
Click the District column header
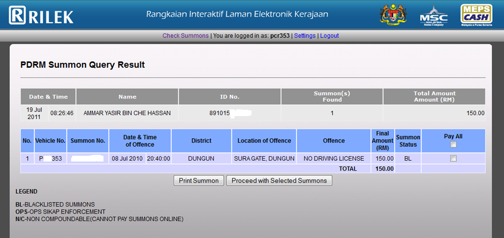(201, 141)
